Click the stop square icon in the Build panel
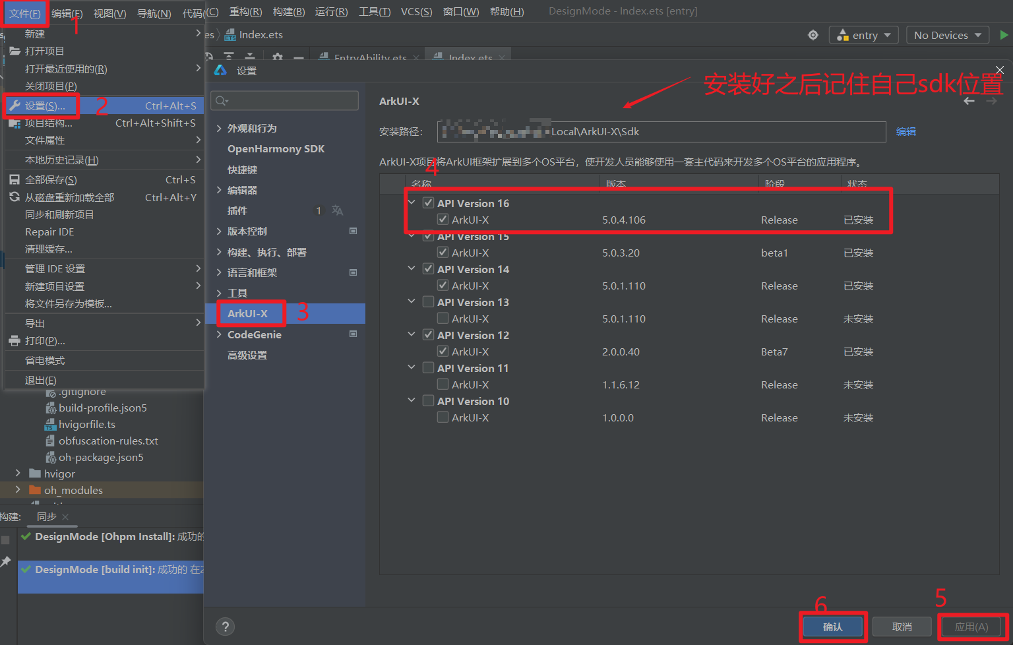The image size is (1013, 645). (x=5, y=539)
